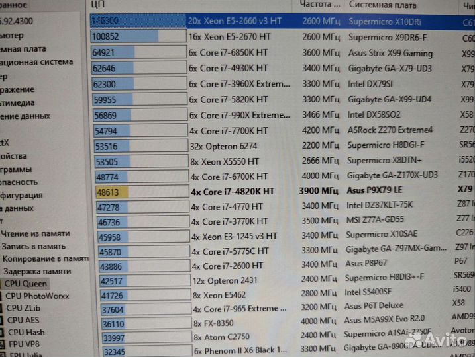Open CPU PhotoWorxx benchmark
475x357 pixels.
coord(37,296)
